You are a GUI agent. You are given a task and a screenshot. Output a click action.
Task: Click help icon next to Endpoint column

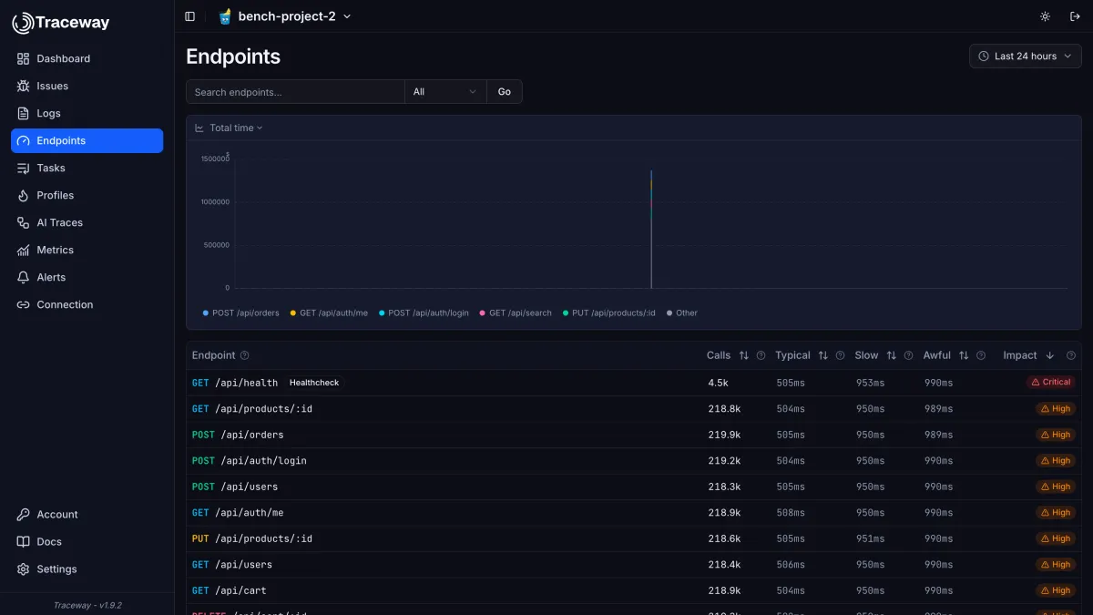click(244, 355)
